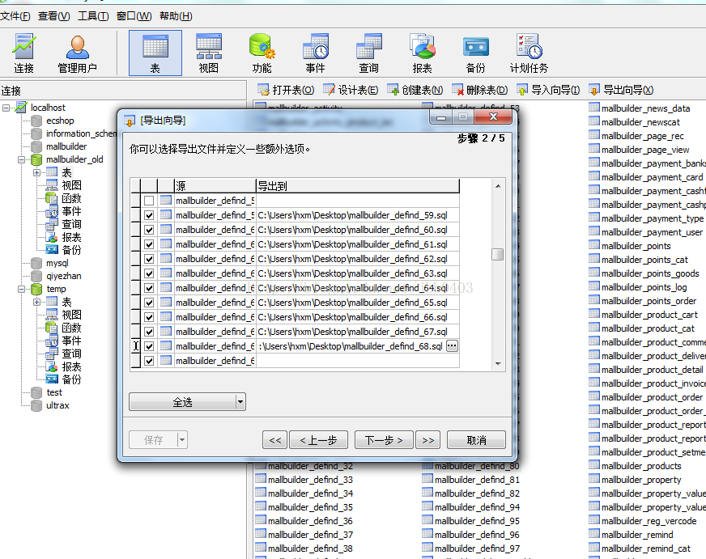Open 备份 (Backup) from main toolbar
Viewport: 706px width, 559px height.
click(x=475, y=53)
